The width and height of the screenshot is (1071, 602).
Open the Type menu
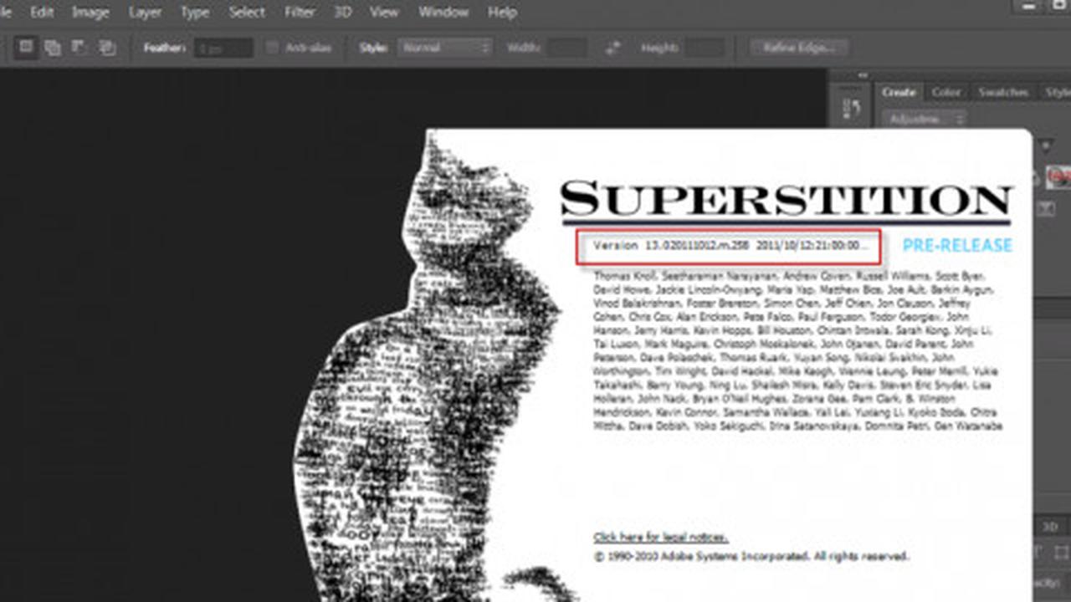click(x=195, y=13)
